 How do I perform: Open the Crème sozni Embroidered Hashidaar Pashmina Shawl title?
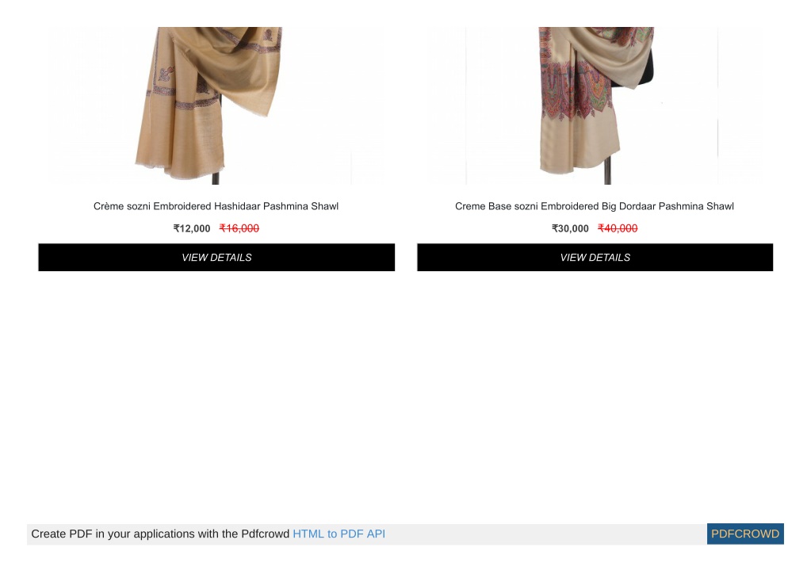coord(216,206)
